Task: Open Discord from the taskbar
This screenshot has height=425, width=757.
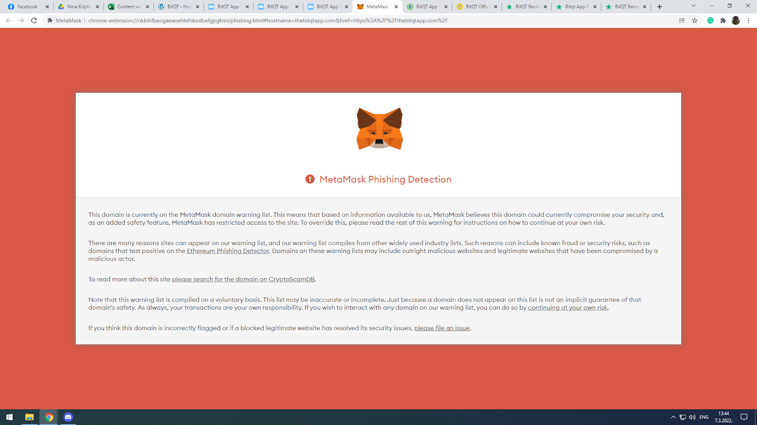Action: click(x=68, y=417)
